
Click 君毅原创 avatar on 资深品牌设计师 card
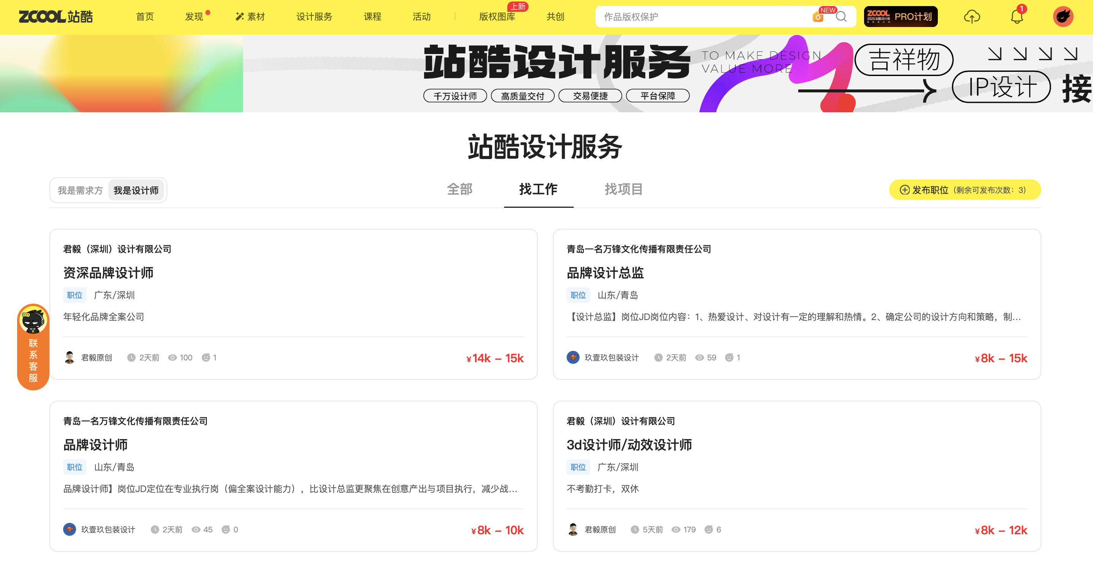tap(70, 357)
